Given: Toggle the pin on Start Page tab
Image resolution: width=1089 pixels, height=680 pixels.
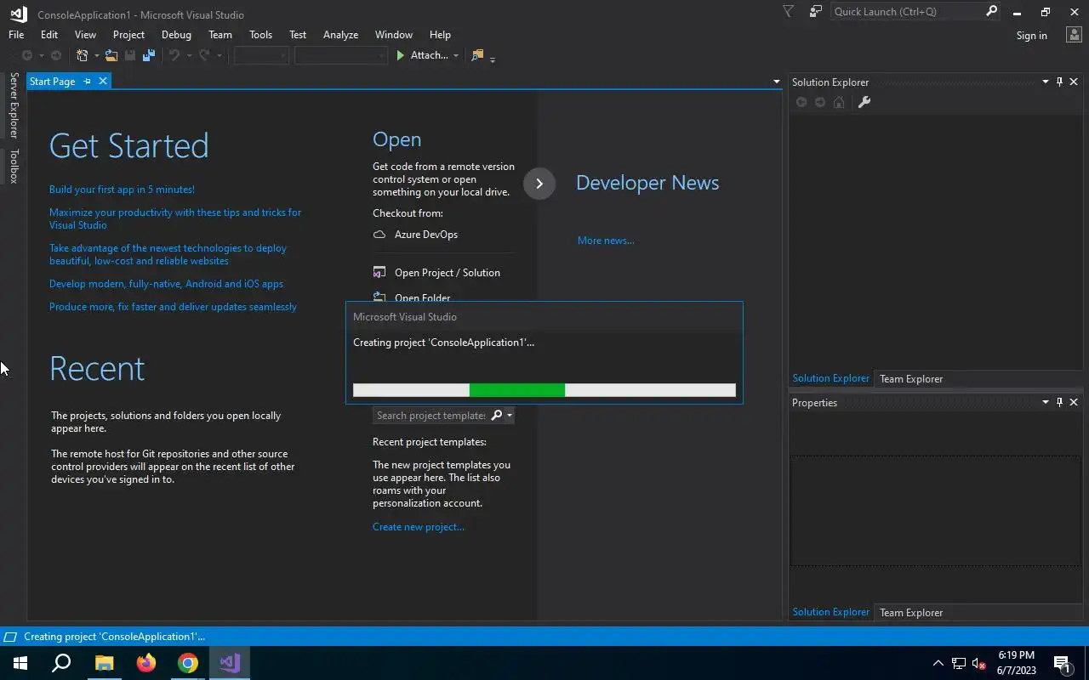Looking at the screenshot, I should (87, 82).
